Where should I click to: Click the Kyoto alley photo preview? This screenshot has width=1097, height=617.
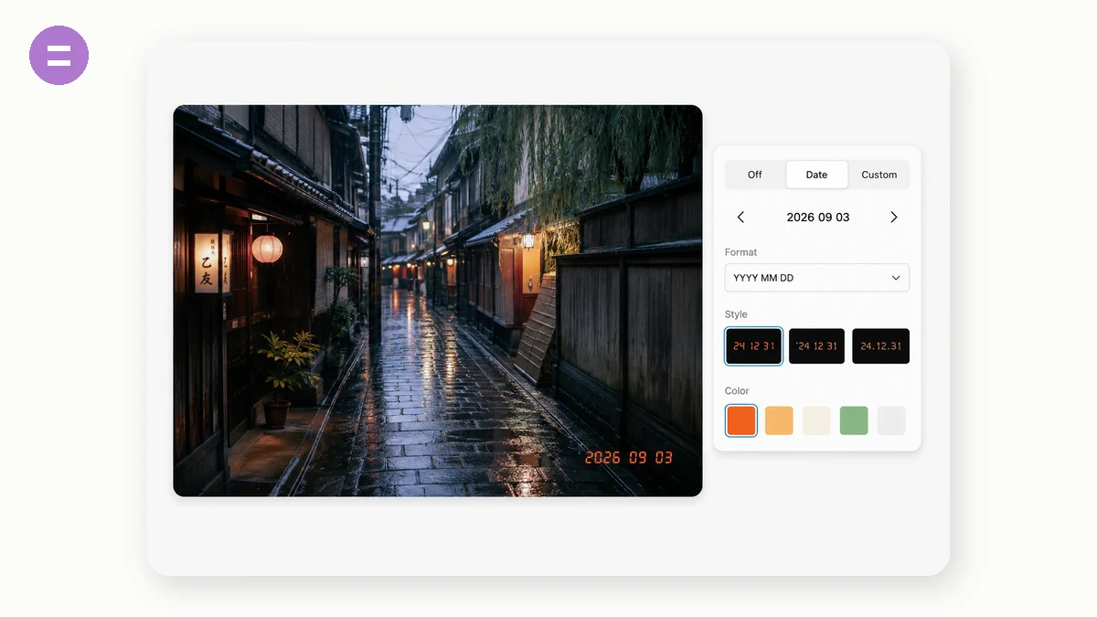point(438,301)
